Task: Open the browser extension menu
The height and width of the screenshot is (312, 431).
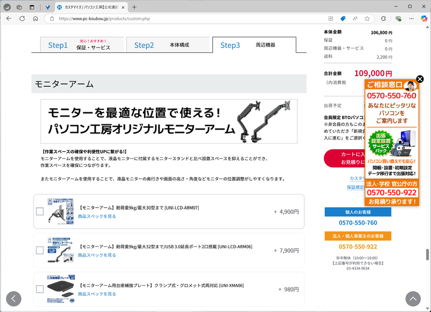Action: 384,18
